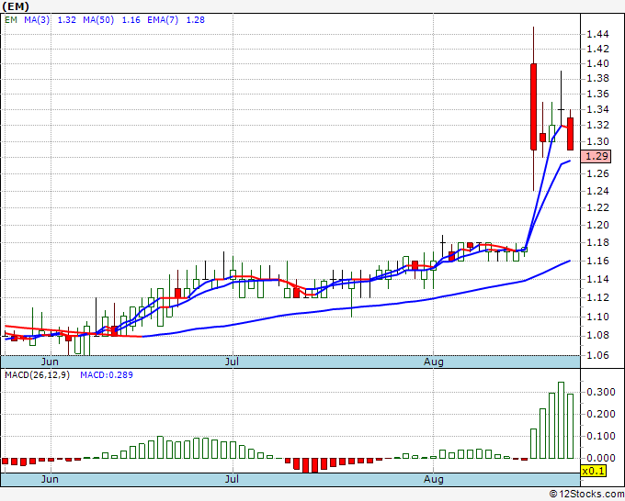This screenshot has height=501, width=625.
Task: Click the MA(3) legend label
Action: point(37,20)
